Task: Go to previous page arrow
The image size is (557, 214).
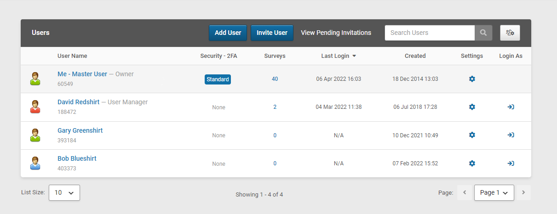Action: point(465,193)
